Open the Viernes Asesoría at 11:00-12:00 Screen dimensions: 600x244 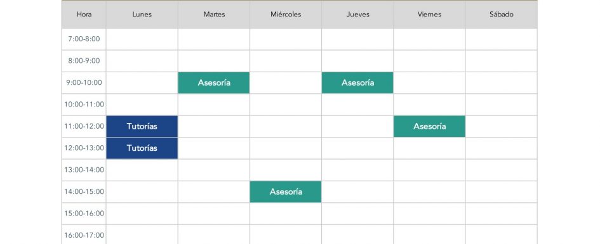[x=429, y=126]
